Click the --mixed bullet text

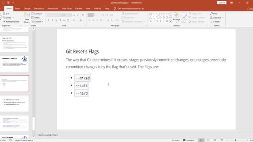point(83,78)
